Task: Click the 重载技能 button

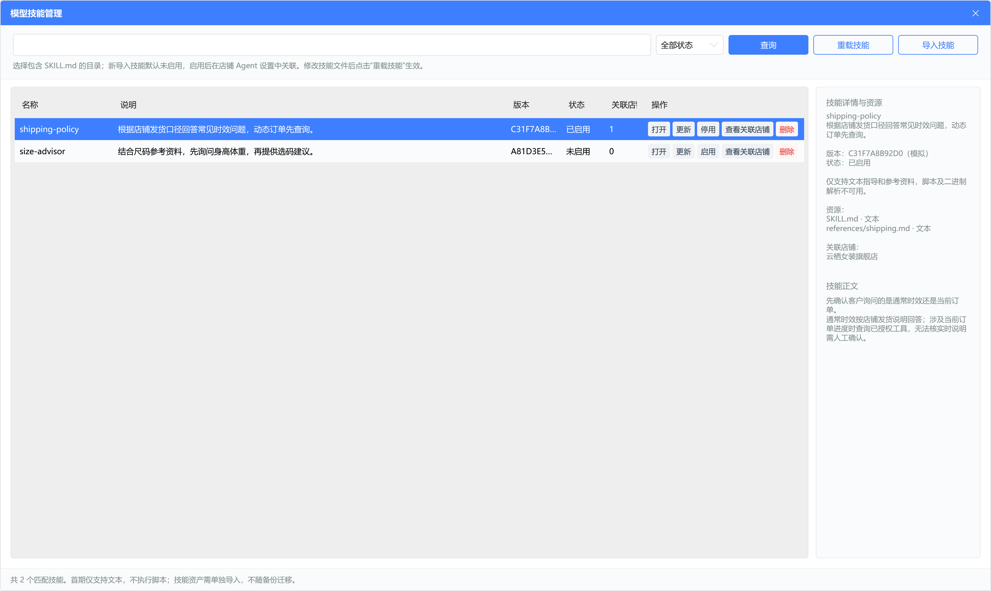Action: click(x=853, y=45)
